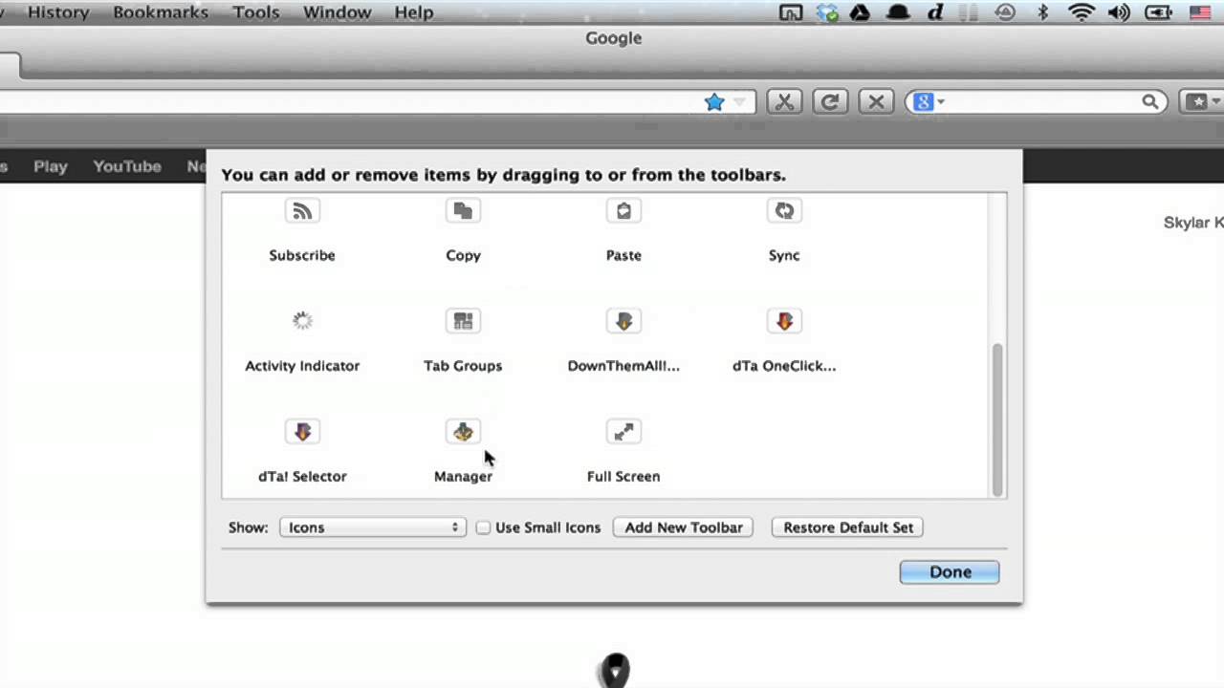Click the reload arrow button in toolbar
This screenshot has height=688, width=1224.
(830, 102)
